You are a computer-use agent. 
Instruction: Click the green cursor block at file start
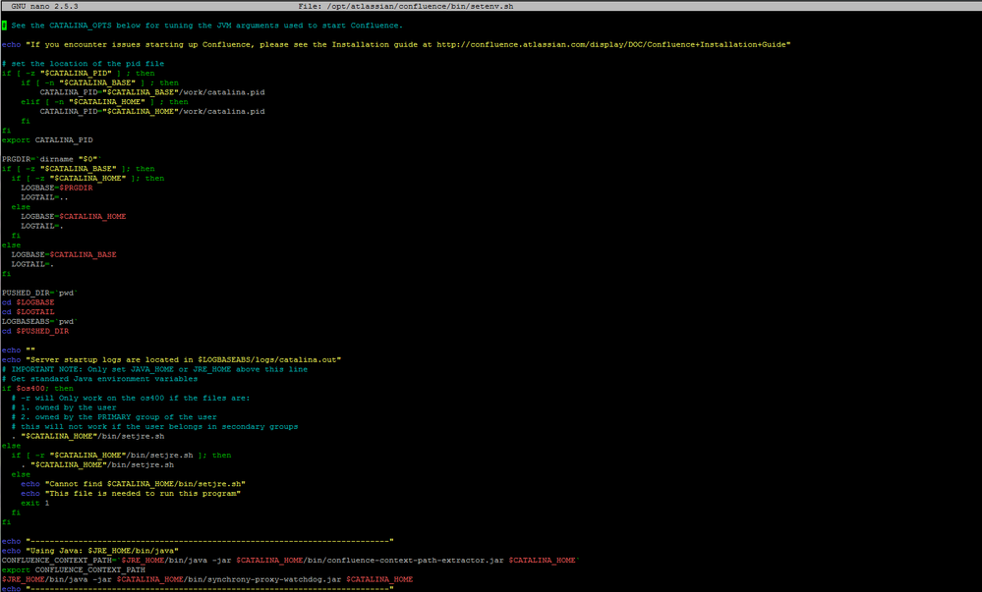4,26
